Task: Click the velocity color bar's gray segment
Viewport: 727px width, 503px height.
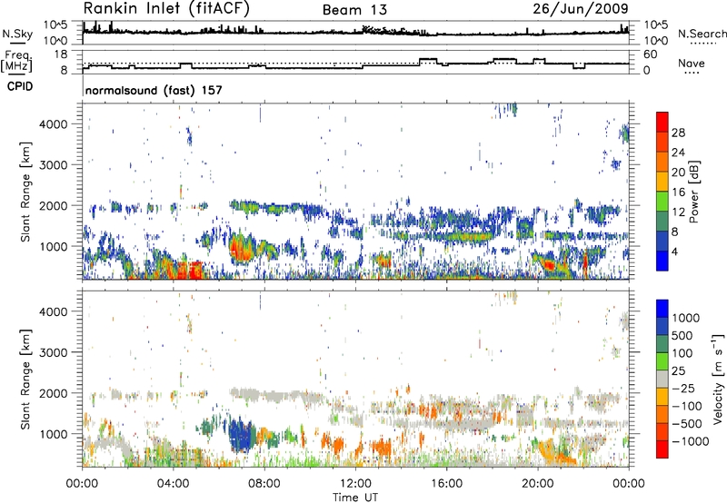Action: click(x=662, y=379)
